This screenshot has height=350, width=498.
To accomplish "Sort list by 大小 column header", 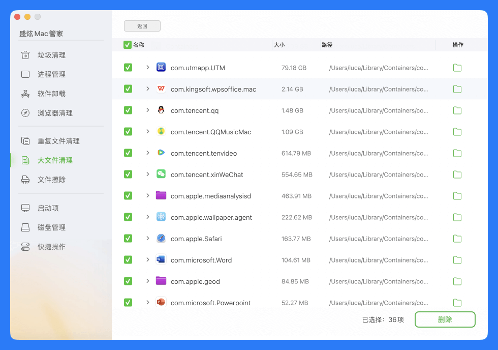I will 279,45.
